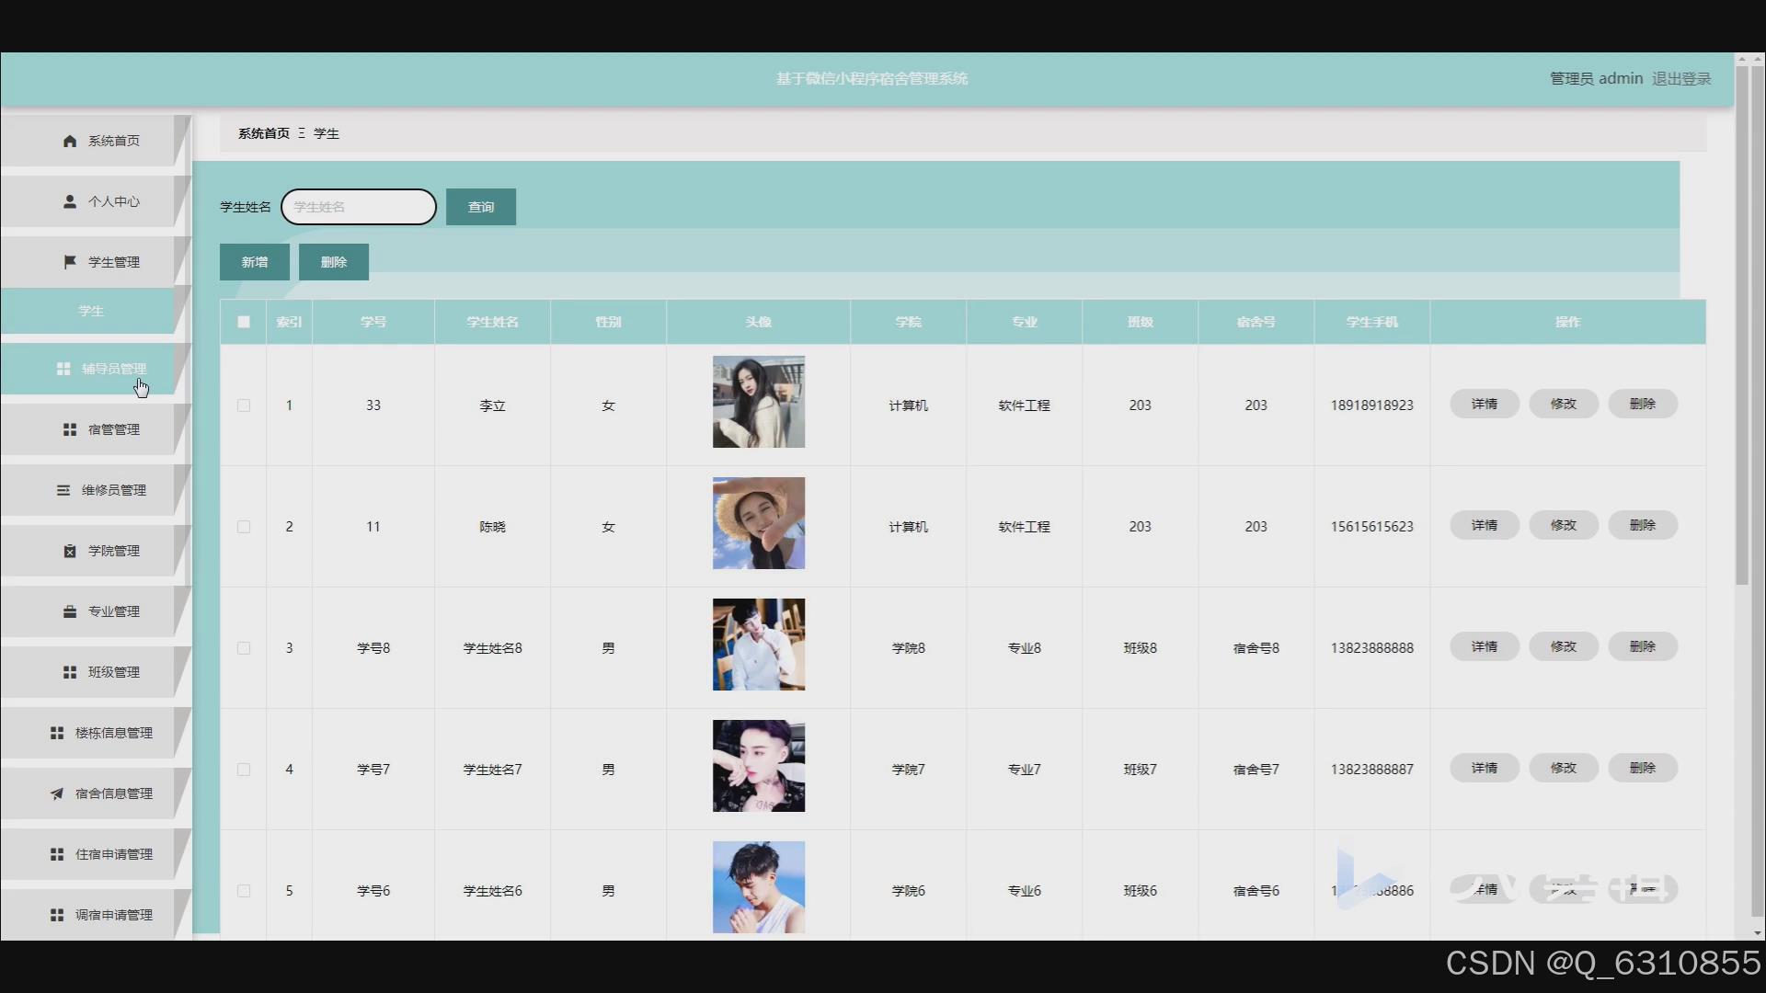The height and width of the screenshot is (993, 1766).
Task: Click the flag icon for 学生管理
Action: (x=70, y=262)
